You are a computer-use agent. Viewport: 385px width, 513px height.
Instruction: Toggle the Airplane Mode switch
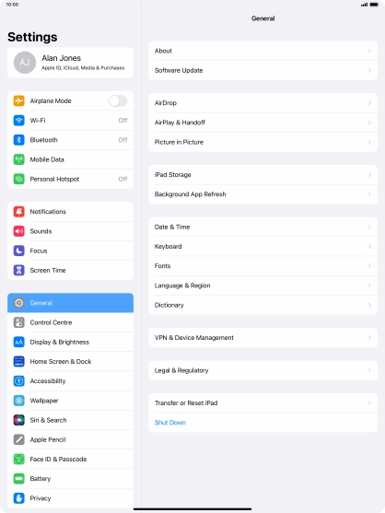[x=118, y=100]
